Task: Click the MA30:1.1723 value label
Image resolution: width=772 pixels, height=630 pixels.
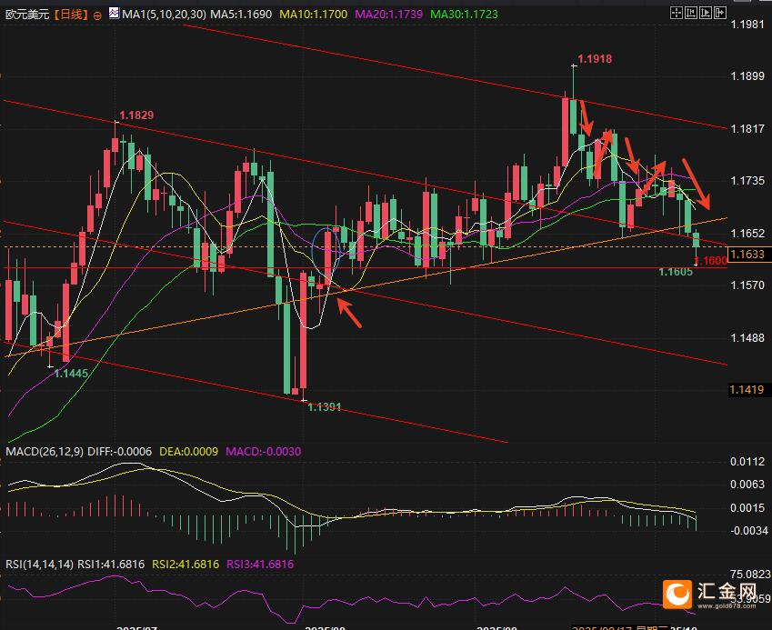Action: pyautogui.click(x=465, y=15)
